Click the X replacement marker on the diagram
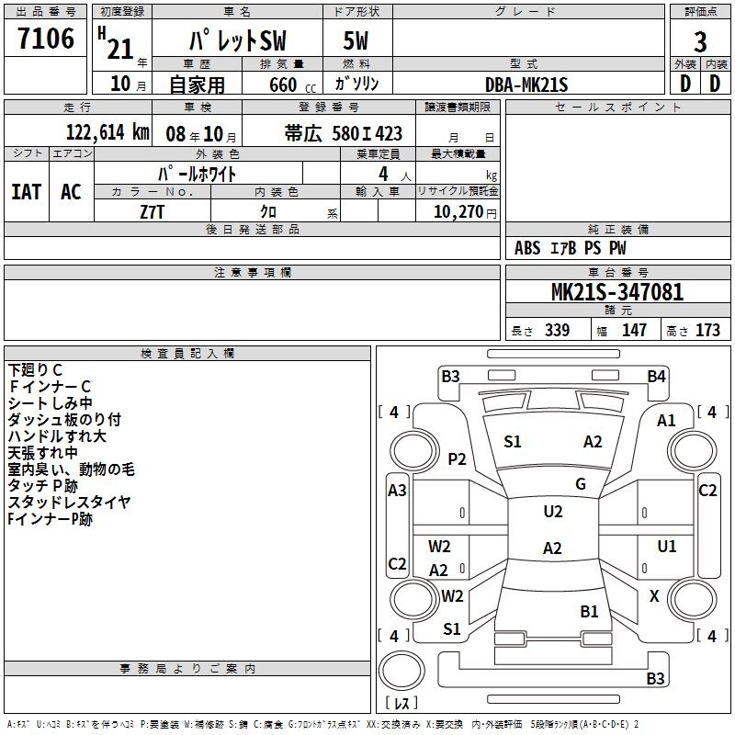 pyautogui.click(x=654, y=596)
